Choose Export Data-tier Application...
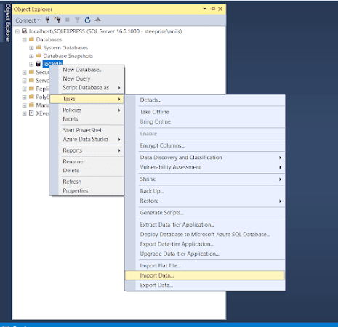Screen dimensions: 338x327 point(205,244)
